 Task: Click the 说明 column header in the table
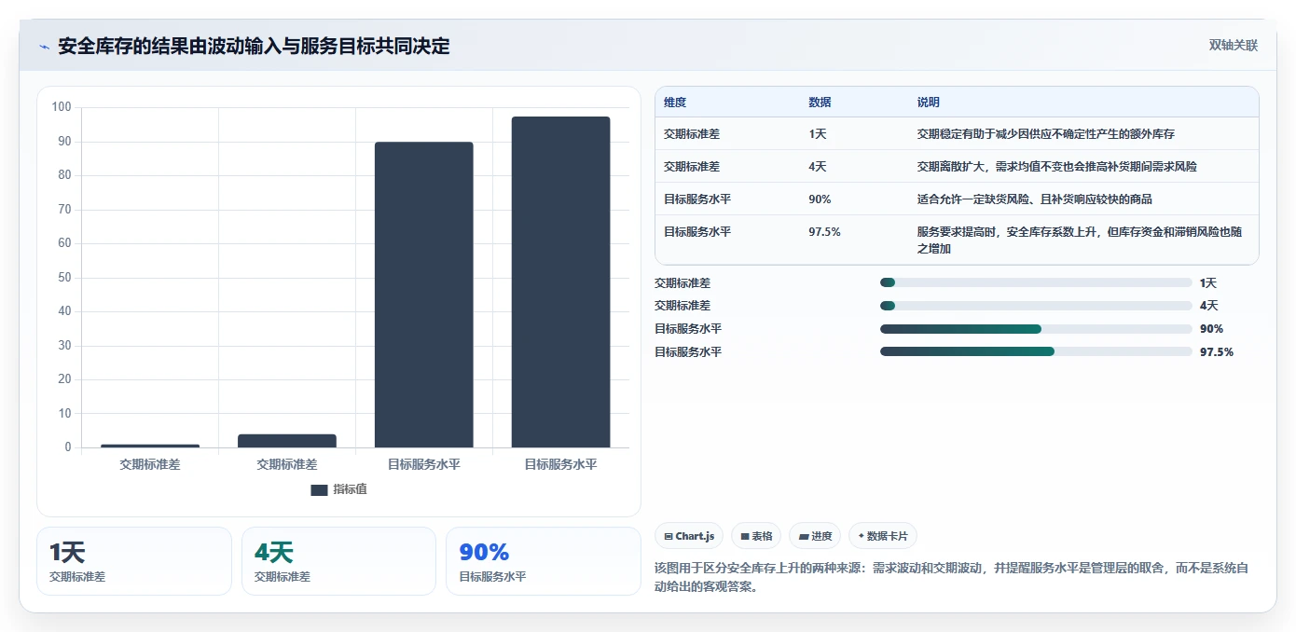click(929, 103)
